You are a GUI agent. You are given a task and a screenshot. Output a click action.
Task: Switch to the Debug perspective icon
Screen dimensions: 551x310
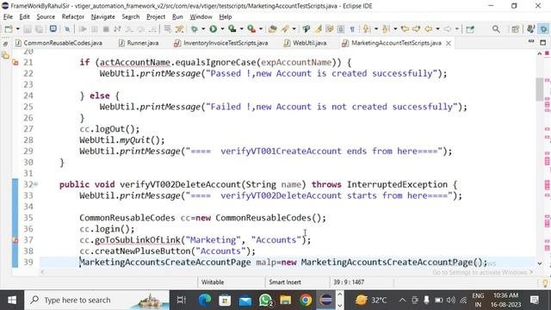[x=543, y=29]
